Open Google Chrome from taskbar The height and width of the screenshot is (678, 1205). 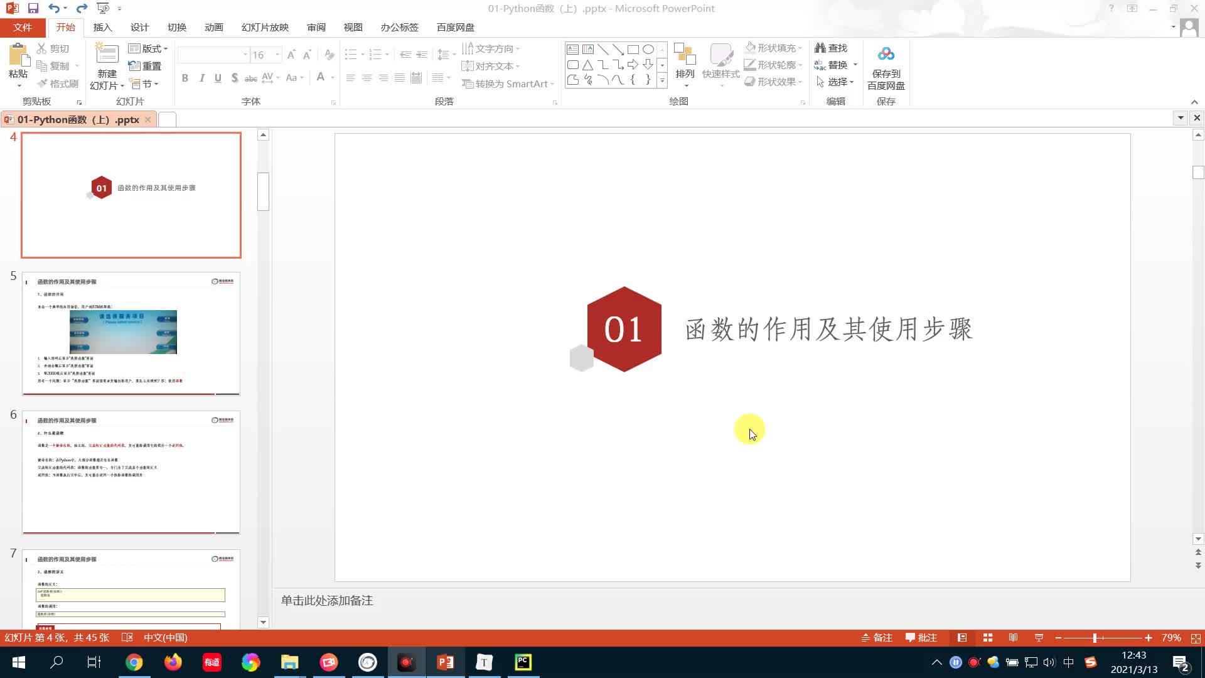134,662
